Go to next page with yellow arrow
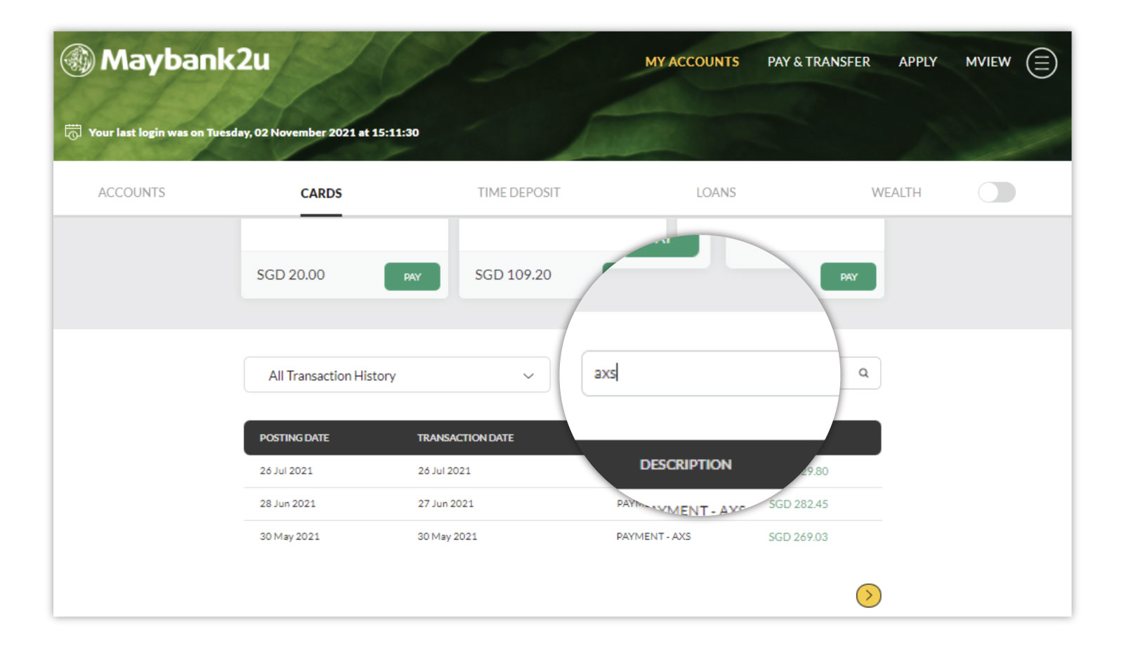 point(868,595)
